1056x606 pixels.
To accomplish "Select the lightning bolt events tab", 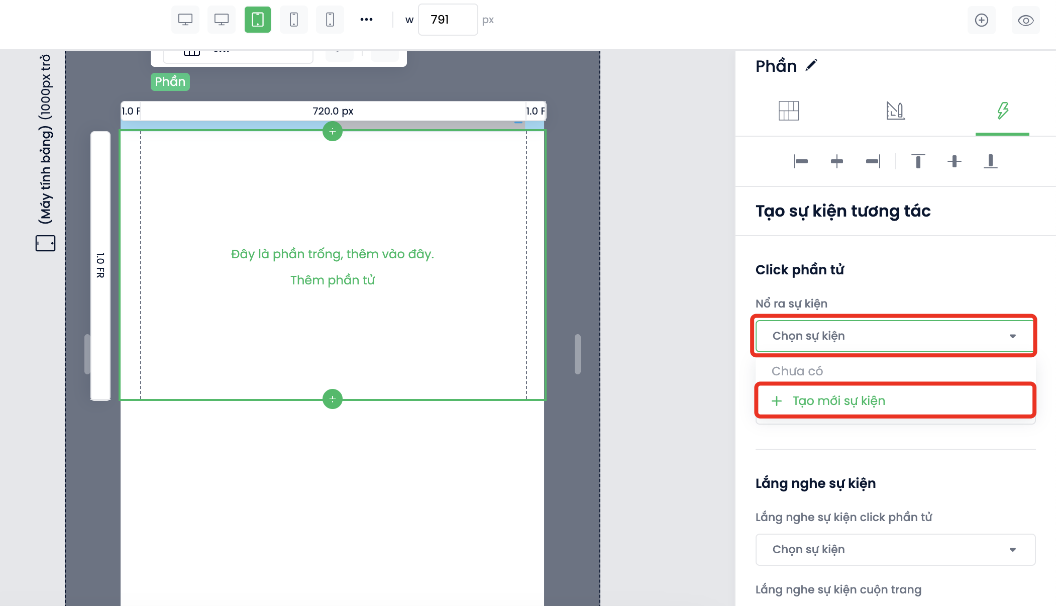I will [1002, 111].
